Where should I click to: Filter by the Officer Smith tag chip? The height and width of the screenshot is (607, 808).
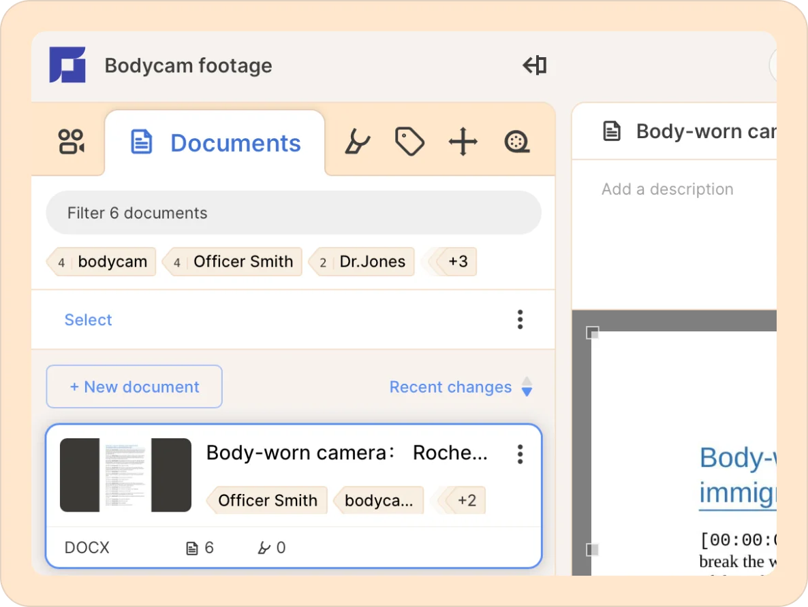232,261
